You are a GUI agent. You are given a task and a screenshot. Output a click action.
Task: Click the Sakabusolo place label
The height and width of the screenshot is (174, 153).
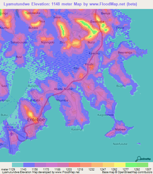point(19,42)
